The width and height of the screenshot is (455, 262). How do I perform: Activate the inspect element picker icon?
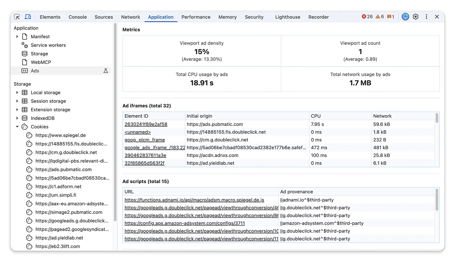pos(17,17)
